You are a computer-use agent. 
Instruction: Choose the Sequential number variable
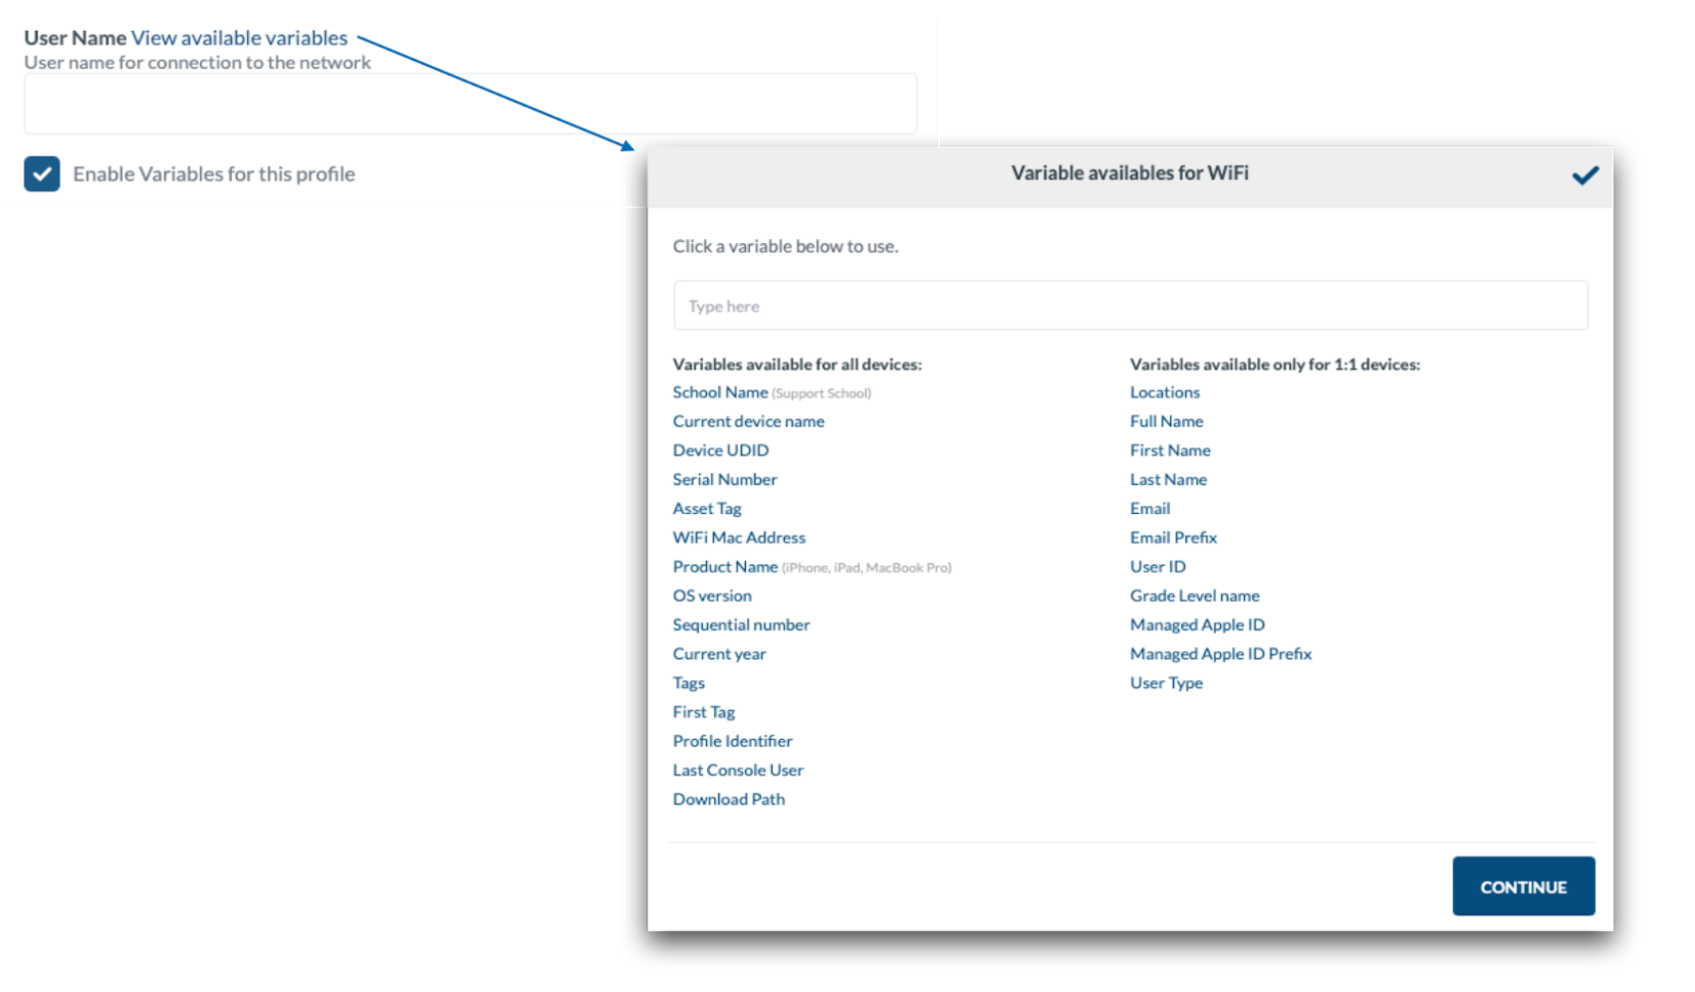tap(740, 624)
